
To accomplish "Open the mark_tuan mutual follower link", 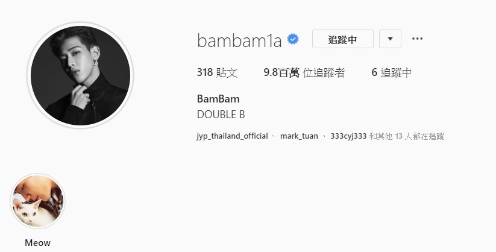I will 299,136.
